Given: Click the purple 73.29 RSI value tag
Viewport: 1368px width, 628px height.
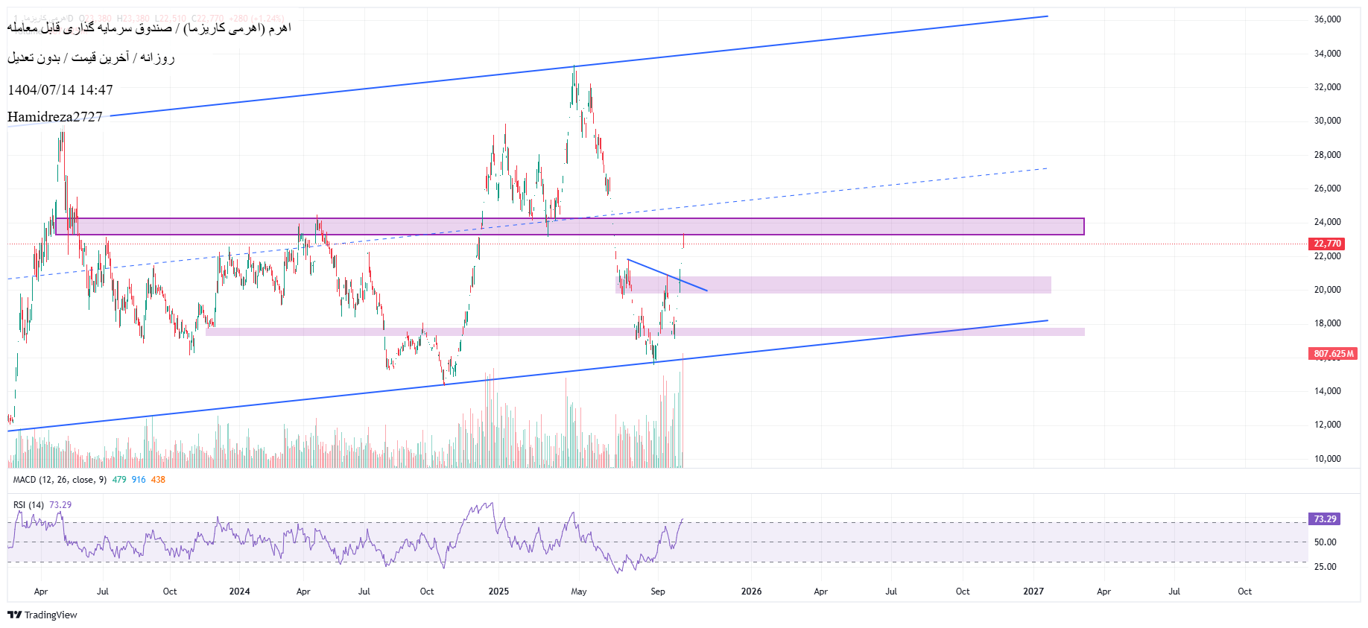Looking at the screenshot, I should (x=1324, y=519).
